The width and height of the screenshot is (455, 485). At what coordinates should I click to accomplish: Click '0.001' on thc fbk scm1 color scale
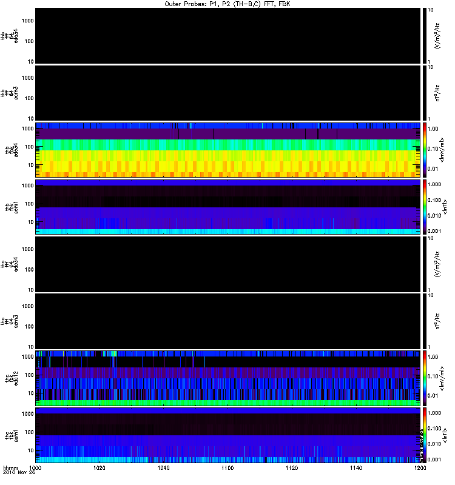click(x=434, y=460)
